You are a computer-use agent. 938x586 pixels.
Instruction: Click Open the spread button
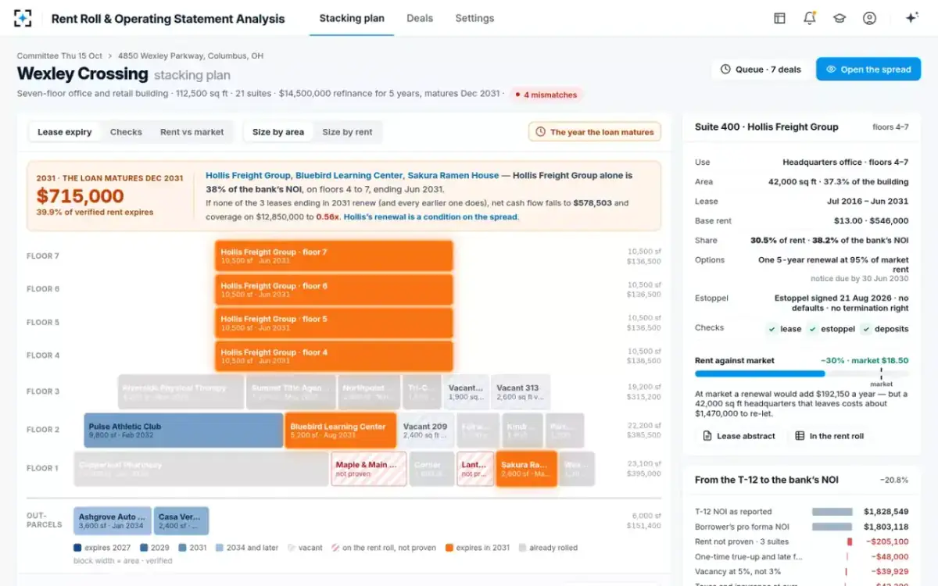[868, 70]
